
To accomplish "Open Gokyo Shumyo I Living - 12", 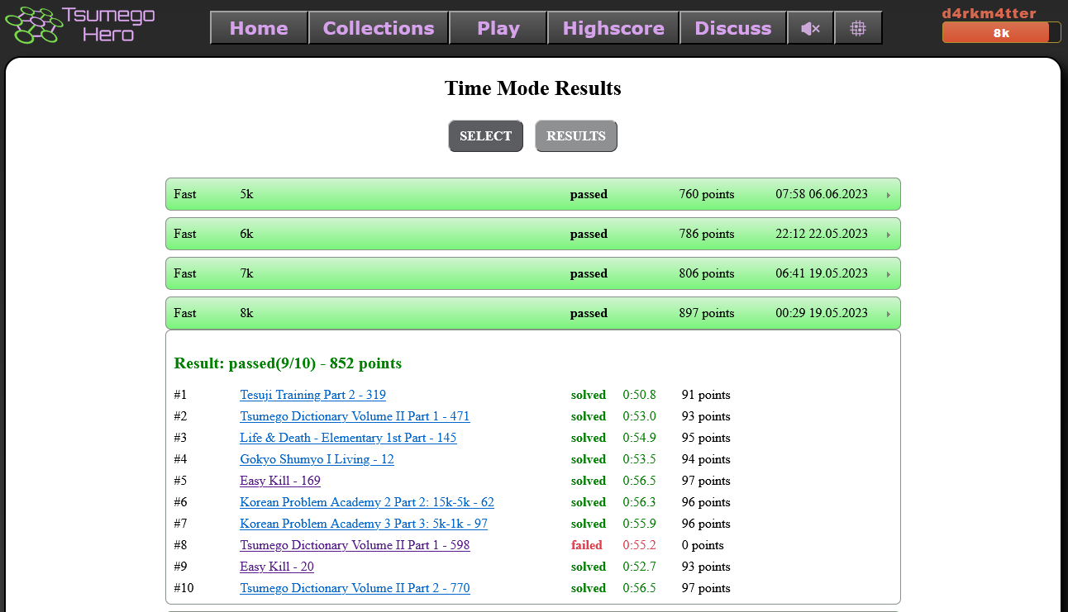I will point(317,459).
